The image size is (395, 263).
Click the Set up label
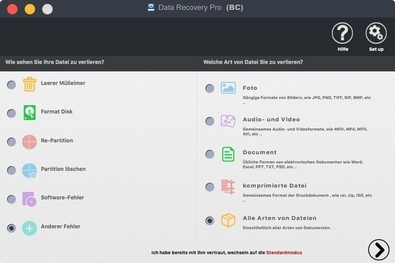[x=376, y=49]
